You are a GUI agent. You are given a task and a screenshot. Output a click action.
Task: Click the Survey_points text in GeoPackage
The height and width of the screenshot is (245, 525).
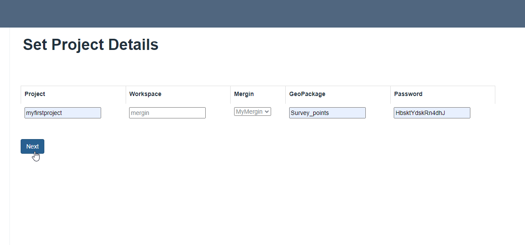pos(310,113)
